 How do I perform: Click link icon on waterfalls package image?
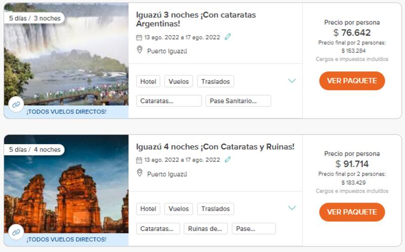tap(16, 105)
